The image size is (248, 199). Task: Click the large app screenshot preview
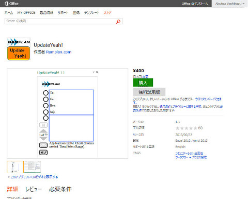[67, 113]
